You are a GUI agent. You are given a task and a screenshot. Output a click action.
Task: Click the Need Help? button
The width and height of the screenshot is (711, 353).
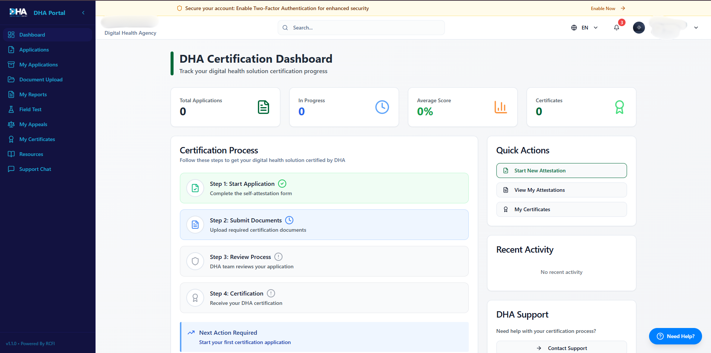[x=675, y=336]
